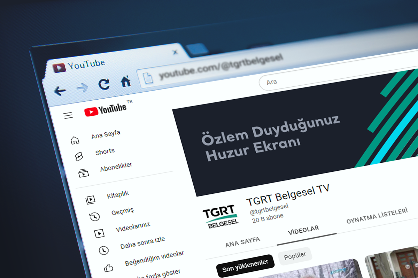
Task: Open the Abonelikler subscriptions icon
Action: click(x=84, y=173)
